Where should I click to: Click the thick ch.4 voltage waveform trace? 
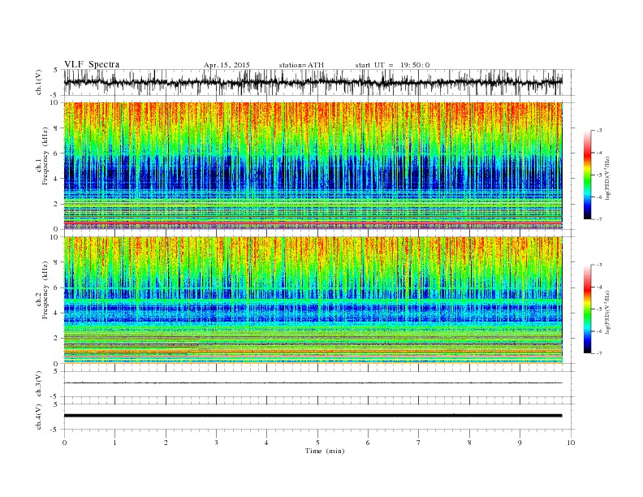click(313, 416)
